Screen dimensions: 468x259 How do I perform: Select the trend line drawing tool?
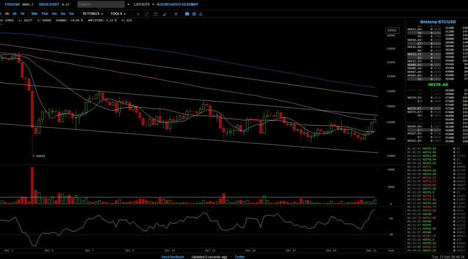(x=147, y=14)
